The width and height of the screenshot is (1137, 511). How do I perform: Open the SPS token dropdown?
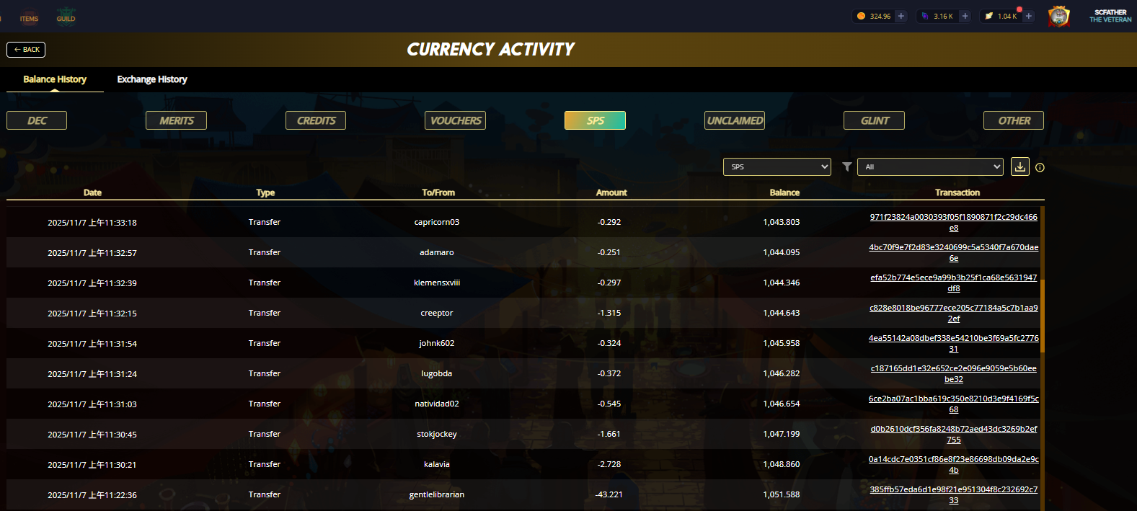(777, 166)
